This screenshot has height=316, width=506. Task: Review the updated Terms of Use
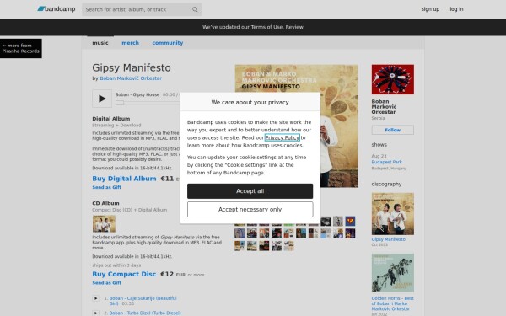(x=294, y=27)
